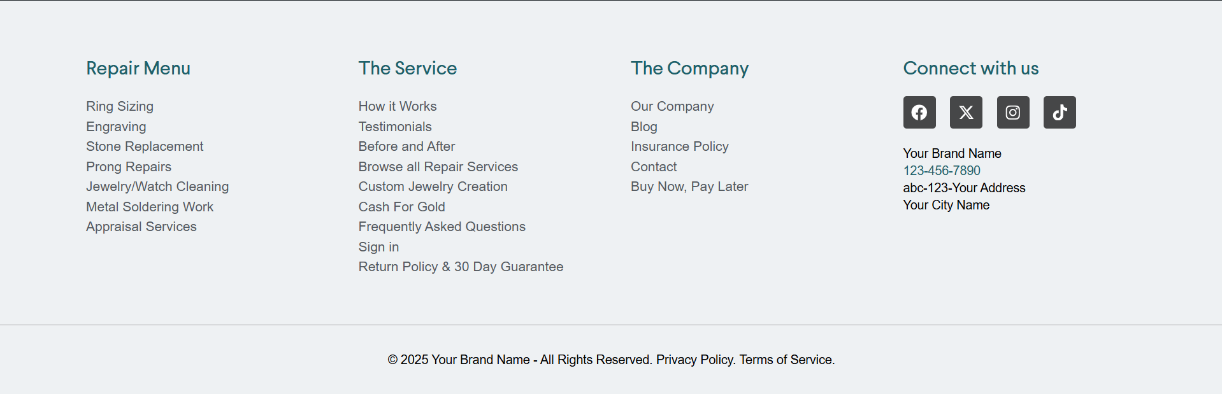
Task: Select Stone Replacement link
Action: (x=145, y=146)
